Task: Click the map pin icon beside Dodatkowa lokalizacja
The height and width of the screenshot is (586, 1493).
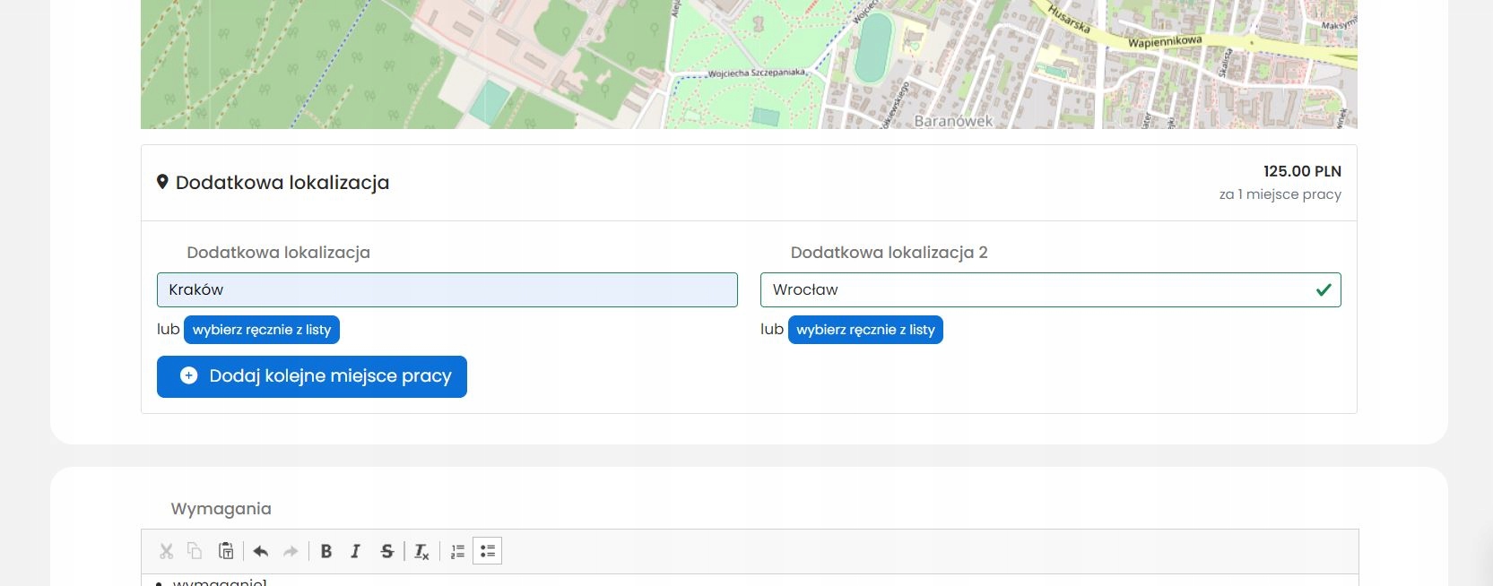Action: (x=162, y=182)
